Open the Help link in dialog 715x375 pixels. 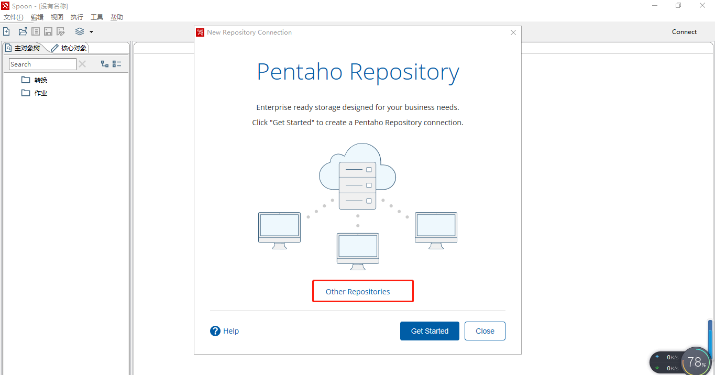pyautogui.click(x=231, y=331)
